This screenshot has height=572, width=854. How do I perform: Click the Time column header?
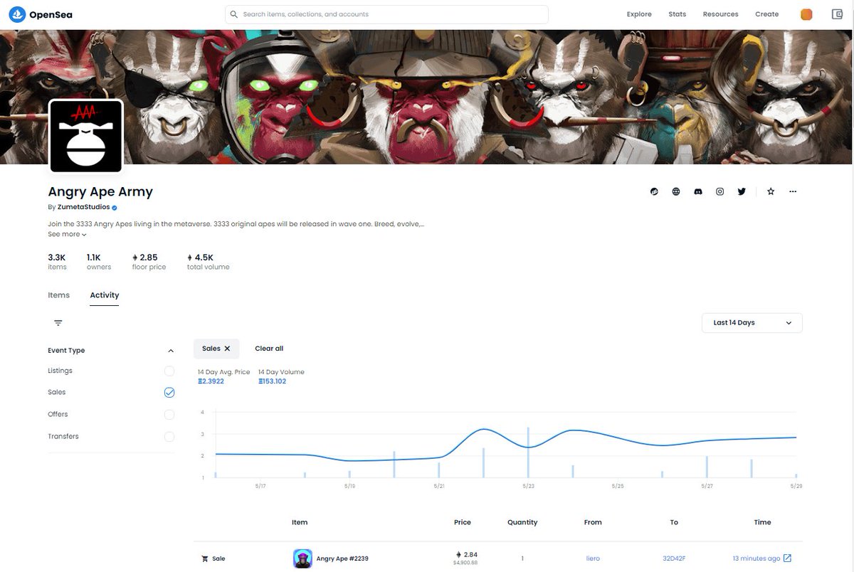tap(763, 522)
